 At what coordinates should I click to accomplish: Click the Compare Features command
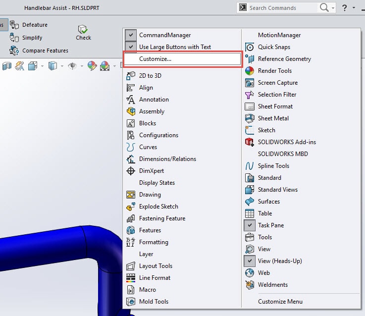click(39, 51)
